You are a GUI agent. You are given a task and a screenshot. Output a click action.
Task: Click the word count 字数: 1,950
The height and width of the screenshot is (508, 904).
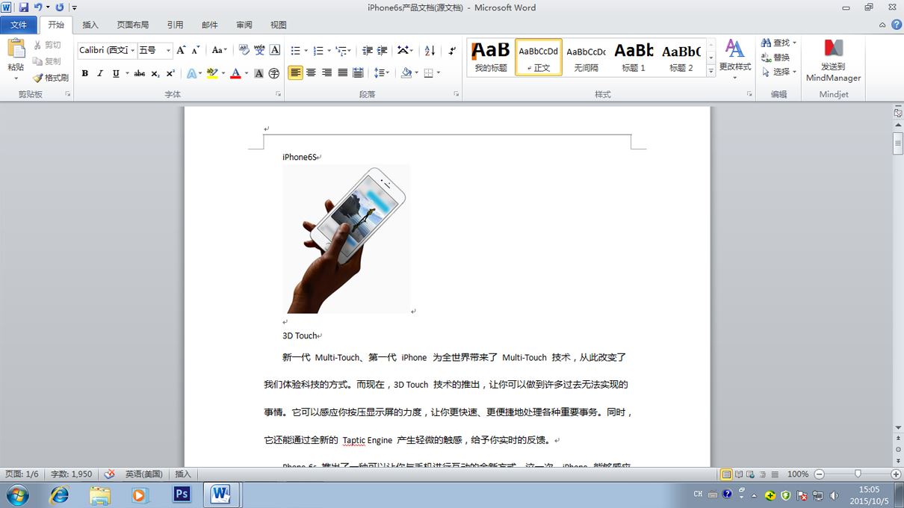click(x=72, y=474)
